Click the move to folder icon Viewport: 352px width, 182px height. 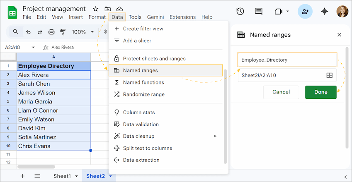tap(108, 9)
